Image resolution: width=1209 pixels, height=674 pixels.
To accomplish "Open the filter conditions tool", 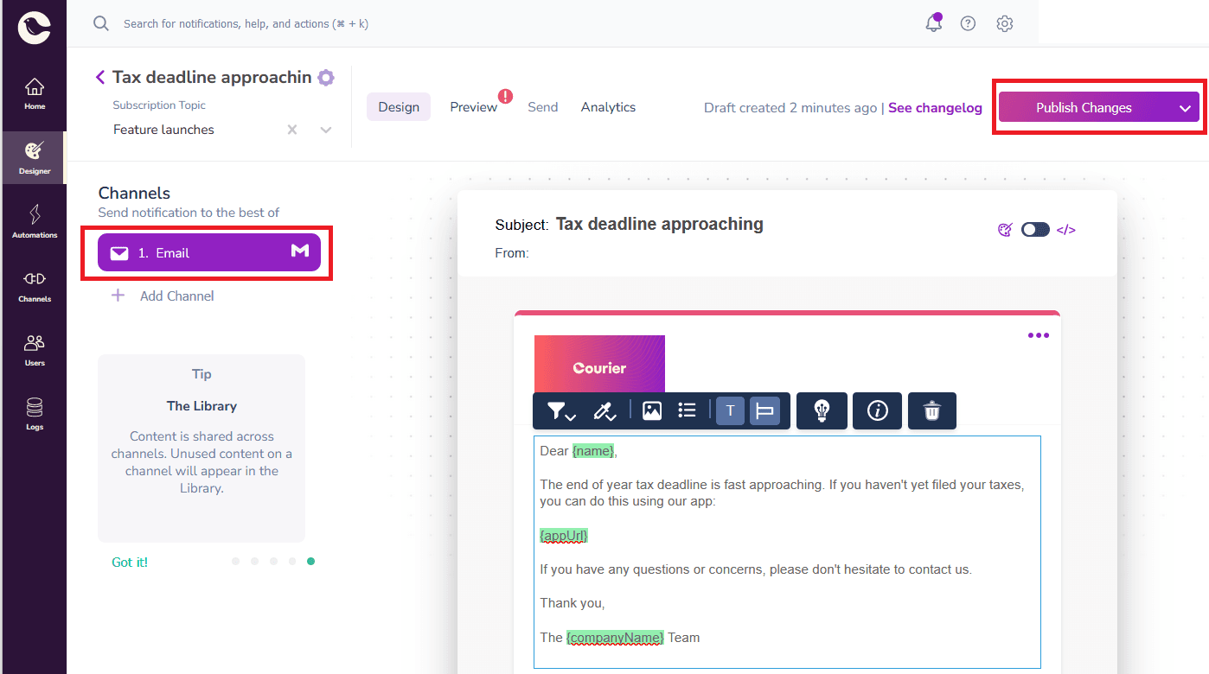I will click(x=561, y=411).
